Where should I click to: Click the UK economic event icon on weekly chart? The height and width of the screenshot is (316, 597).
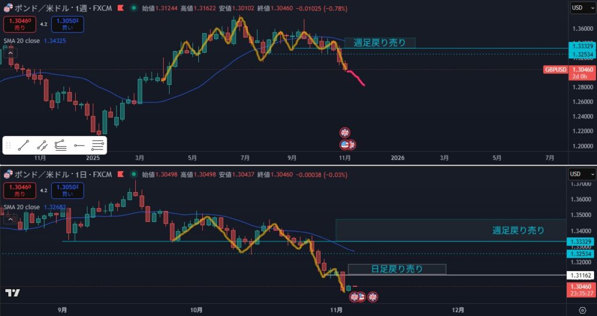(345, 132)
